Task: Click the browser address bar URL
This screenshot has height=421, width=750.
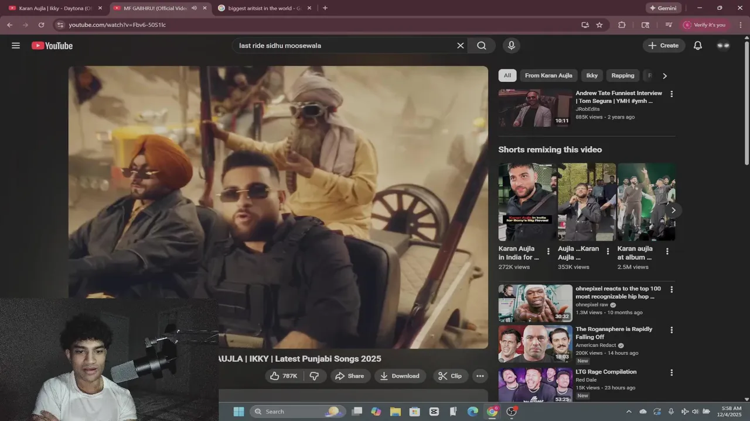Action: 117,25
